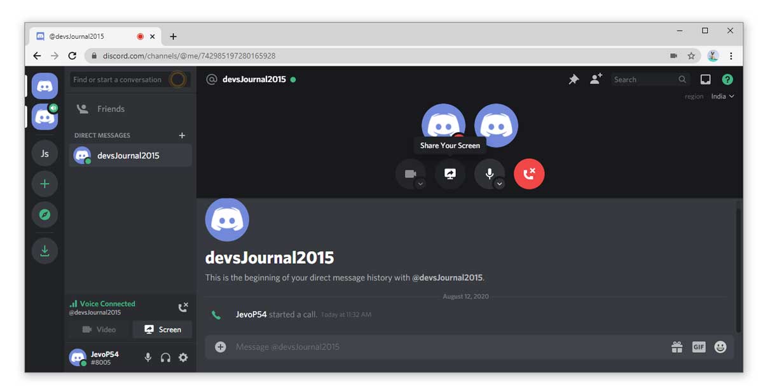Viewport: 763px width, 389px height.
Task: Open Help question mark icon
Action: (727, 79)
